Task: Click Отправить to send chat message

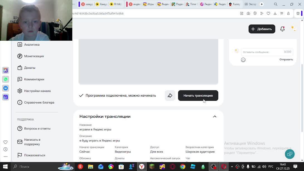Action: (x=286, y=60)
